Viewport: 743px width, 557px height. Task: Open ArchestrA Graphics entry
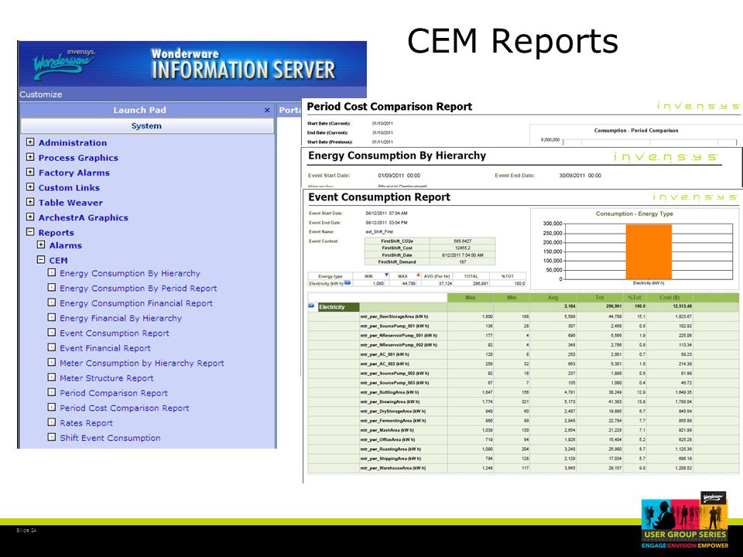point(84,218)
